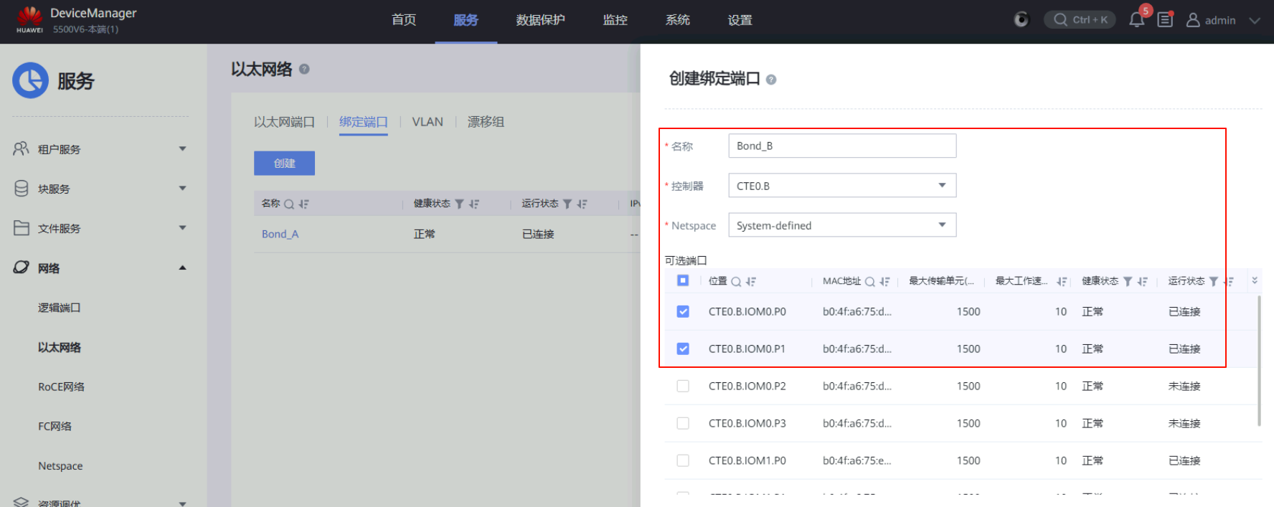Image resolution: width=1274 pixels, height=507 pixels.
Task: Sort by MAC地址 column sort icon
Action: 884,282
